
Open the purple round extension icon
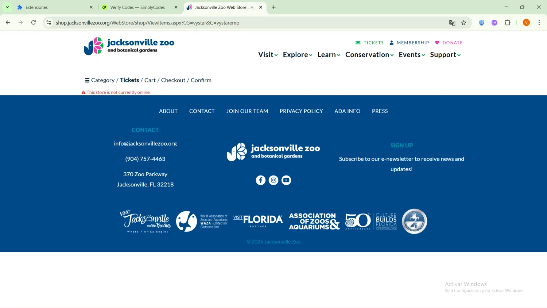click(494, 23)
